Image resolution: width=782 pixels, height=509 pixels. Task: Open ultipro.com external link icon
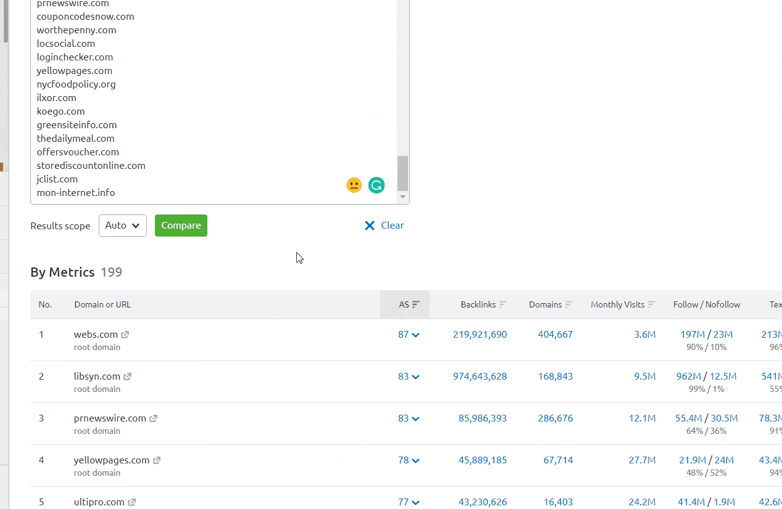pos(131,502)
